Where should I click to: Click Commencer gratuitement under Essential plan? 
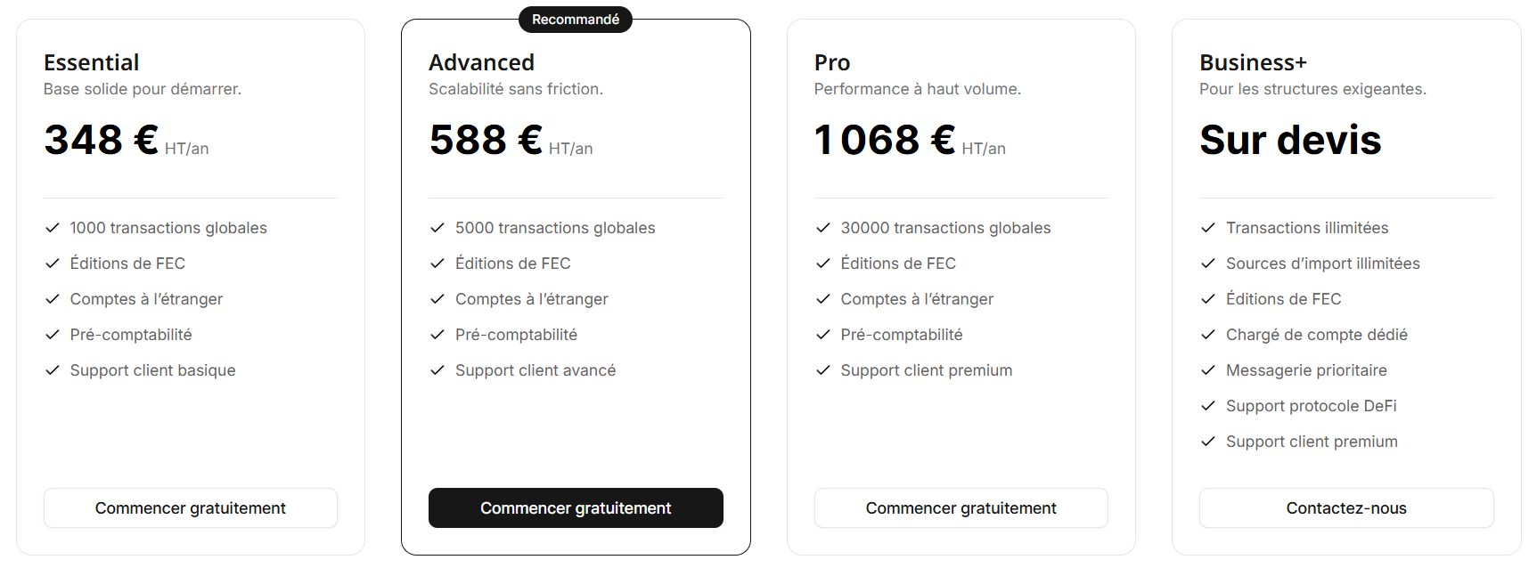[190, 507]
